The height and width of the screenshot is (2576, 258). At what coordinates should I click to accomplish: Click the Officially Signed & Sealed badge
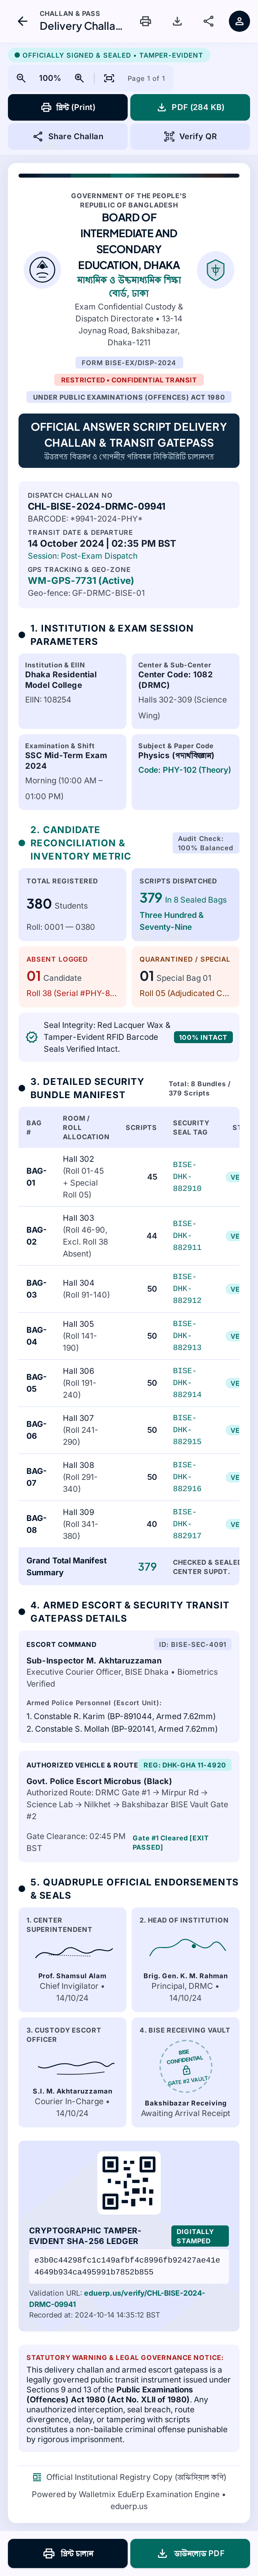point(108,55)
